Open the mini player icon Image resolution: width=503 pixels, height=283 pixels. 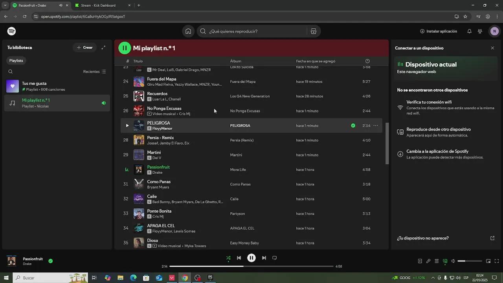pyautogui.click(x=488, y=261)
